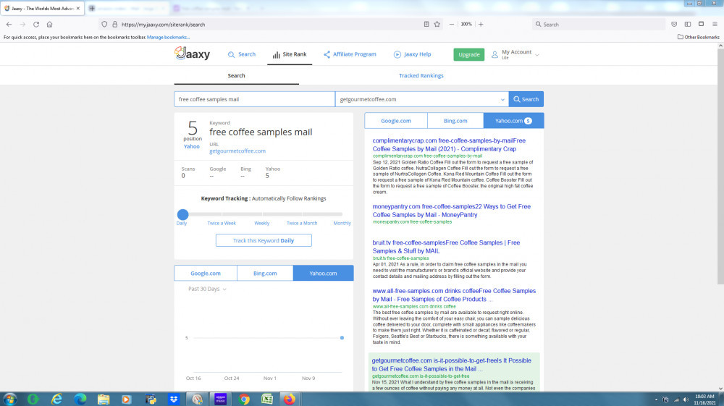The height and width of the screenshot is (406, 724).
Task: Click the Firefox home icon
Action: click(49, 24)
